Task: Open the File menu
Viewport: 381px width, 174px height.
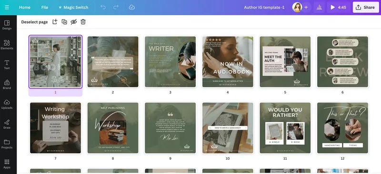Action: 44,7
